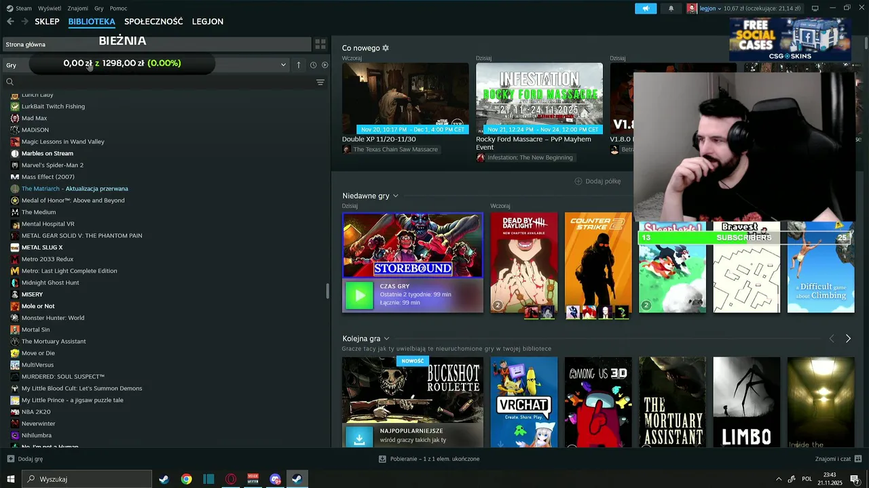Select Midnight Ghost Hunt in library
This screenshot has width=869, height=488.
point(50,283)
